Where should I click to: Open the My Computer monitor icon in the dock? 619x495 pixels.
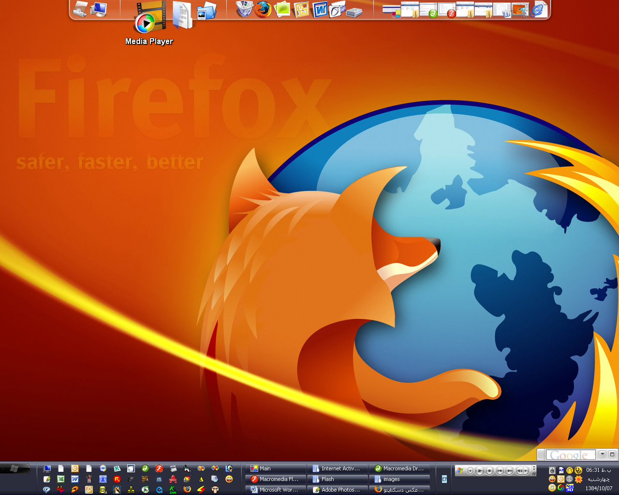(x=99, y=9)
